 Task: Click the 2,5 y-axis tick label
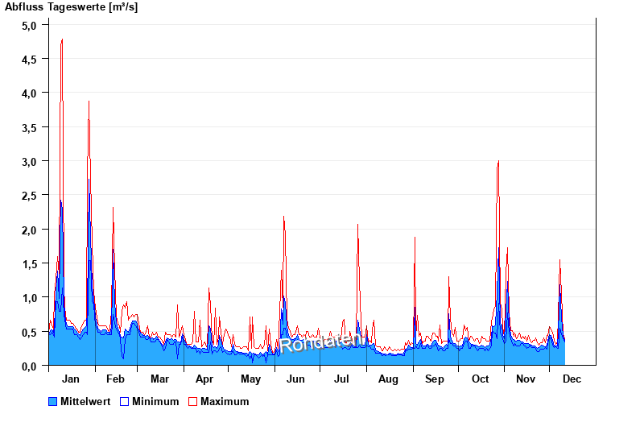(29, 196)
